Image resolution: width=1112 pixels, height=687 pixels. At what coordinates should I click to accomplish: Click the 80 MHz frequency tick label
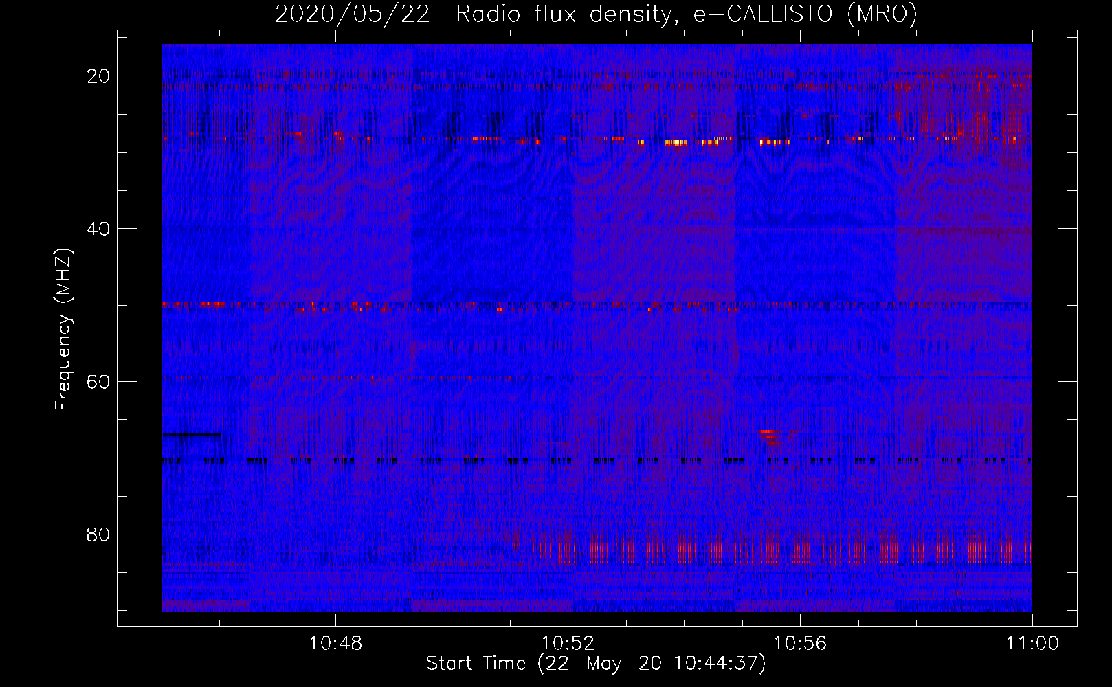pyautogui.click(x=98, y=534)
